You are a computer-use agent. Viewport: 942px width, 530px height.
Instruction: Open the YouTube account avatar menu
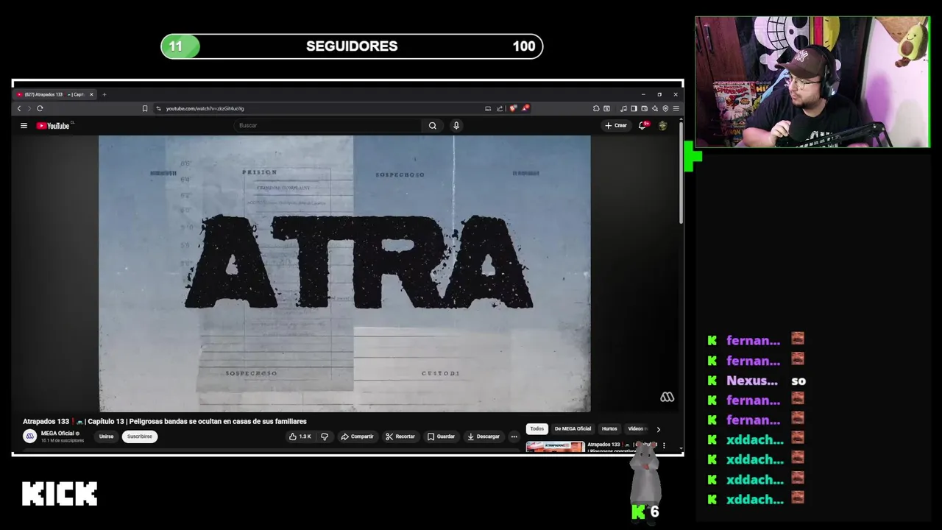coord(663,126)
